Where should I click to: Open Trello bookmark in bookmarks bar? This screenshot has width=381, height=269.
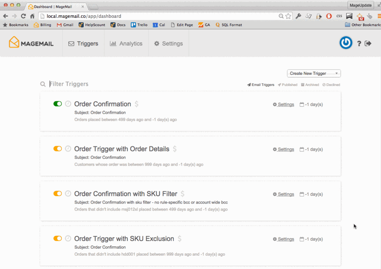[139, 25]
